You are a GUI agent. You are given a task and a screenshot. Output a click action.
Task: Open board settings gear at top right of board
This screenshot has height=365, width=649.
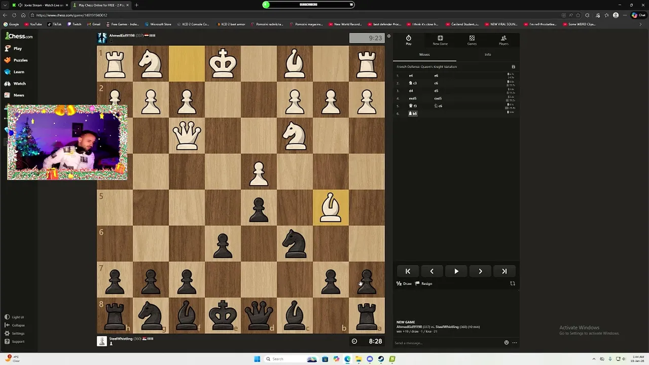[389, 36]
